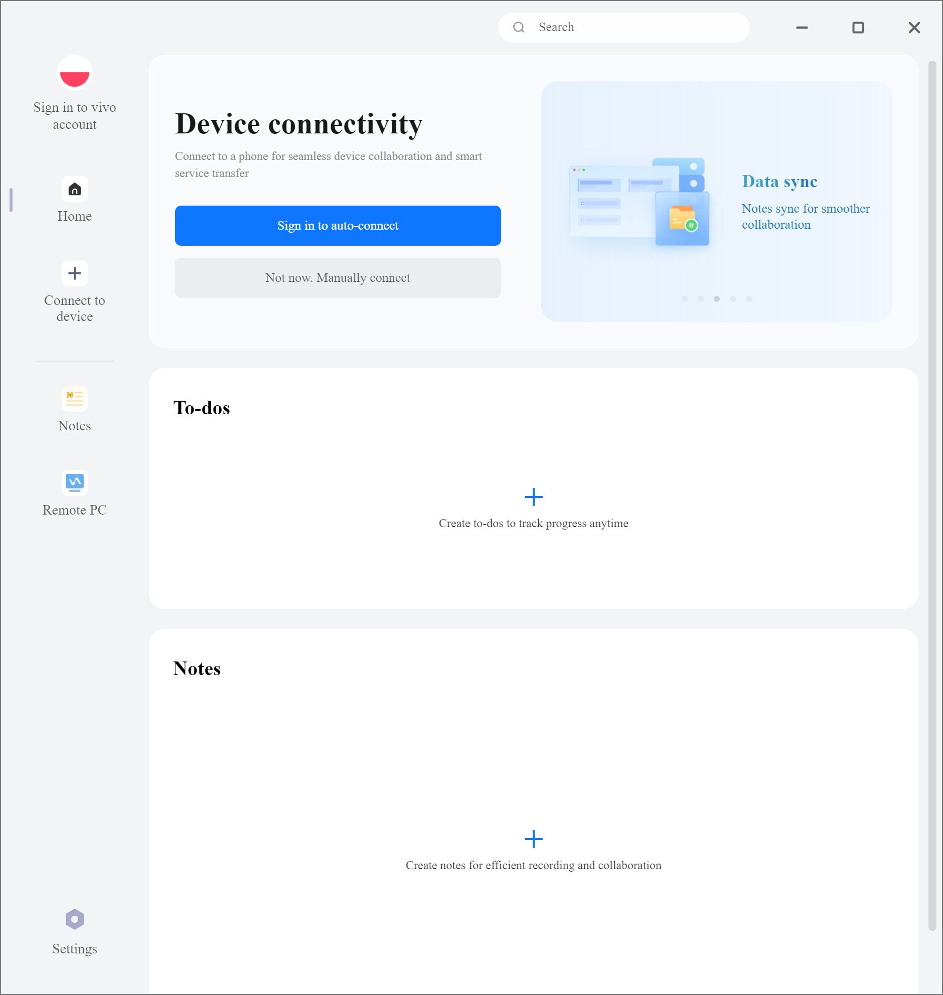Open Settings hexagon icon
Image resolution: width=943 pixels, height=995 pixels.
(74, 920)
